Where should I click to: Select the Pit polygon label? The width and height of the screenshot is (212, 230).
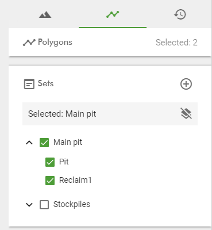pos(64,162)
